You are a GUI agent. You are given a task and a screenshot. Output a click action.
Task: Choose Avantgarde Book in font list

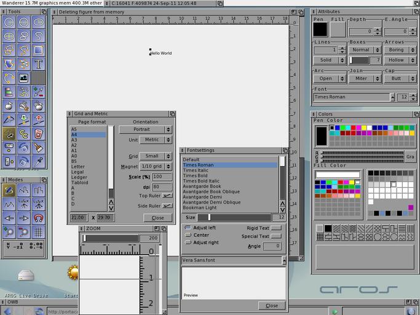point(202,186)
